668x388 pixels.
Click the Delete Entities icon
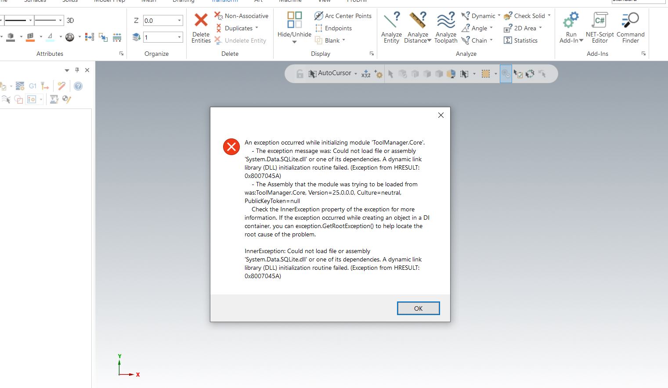coord(201,20)
